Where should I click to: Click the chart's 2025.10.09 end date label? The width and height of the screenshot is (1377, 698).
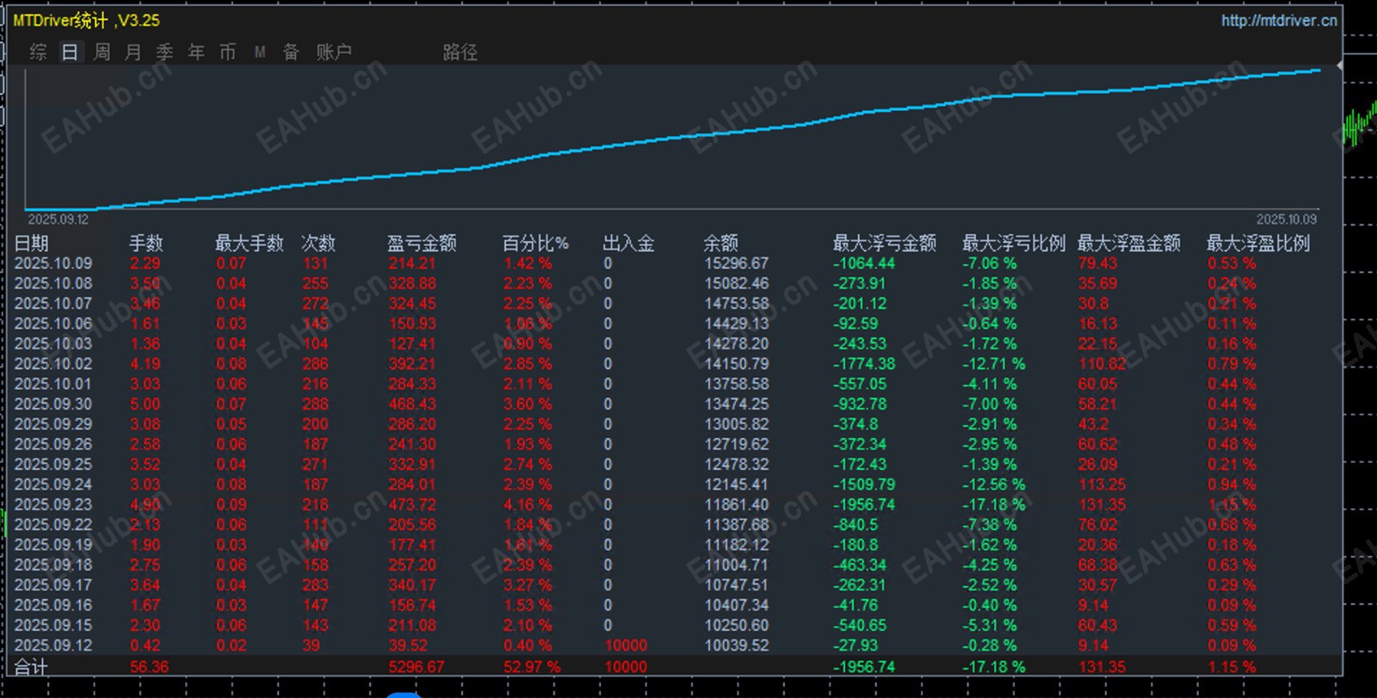[1287, 219]
